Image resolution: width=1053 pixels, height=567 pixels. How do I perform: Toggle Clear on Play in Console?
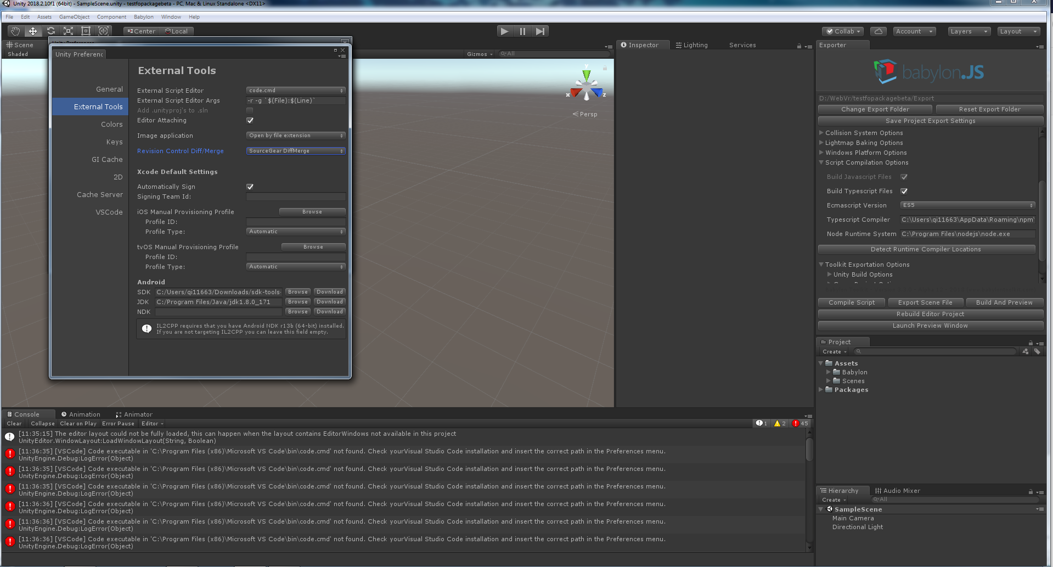coord(78,424)
